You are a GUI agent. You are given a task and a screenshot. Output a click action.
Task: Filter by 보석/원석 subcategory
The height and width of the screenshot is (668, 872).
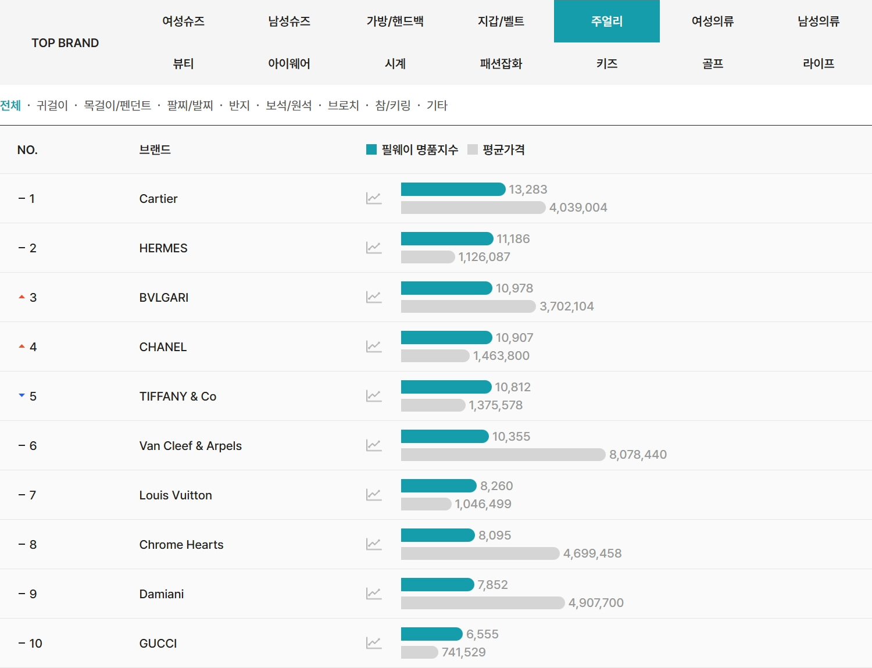[x=289, y=105]
